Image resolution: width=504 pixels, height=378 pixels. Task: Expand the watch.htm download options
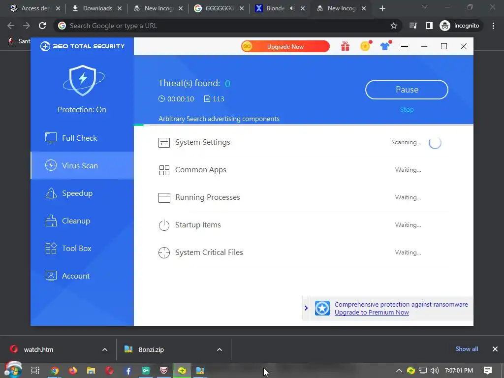105,350
